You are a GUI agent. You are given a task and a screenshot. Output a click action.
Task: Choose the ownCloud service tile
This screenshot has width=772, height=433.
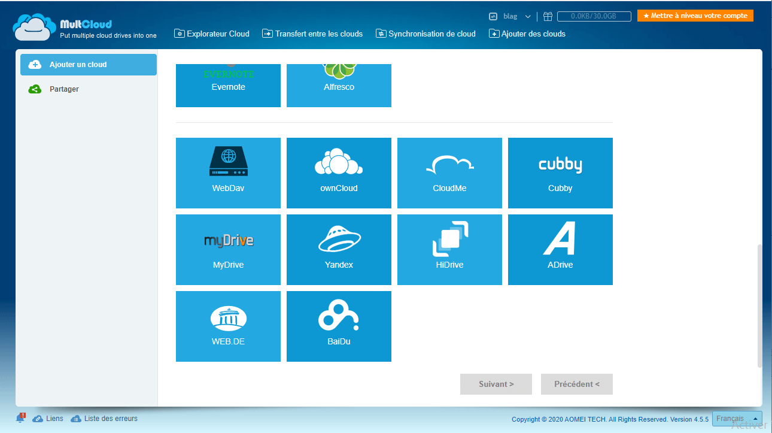339,173
